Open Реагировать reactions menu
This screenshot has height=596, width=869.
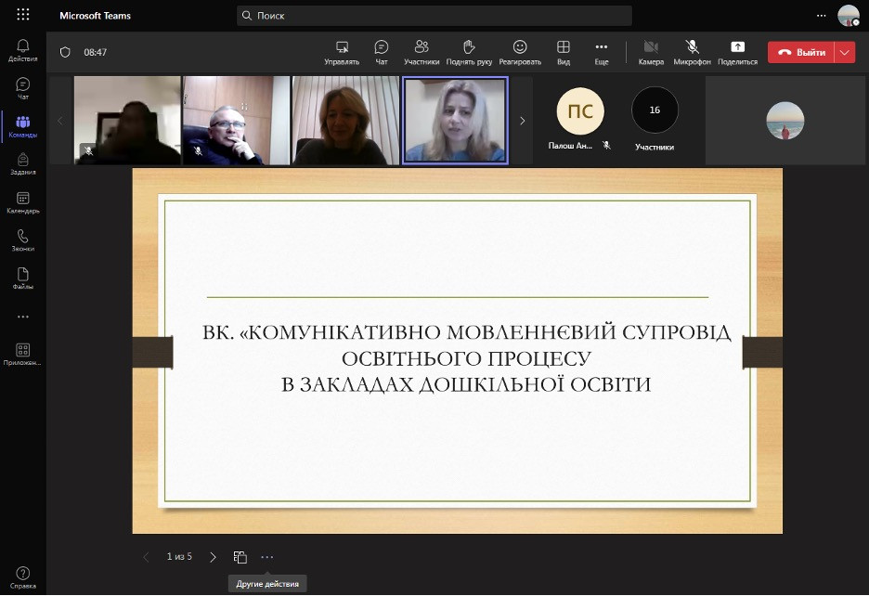coord(520,52)
